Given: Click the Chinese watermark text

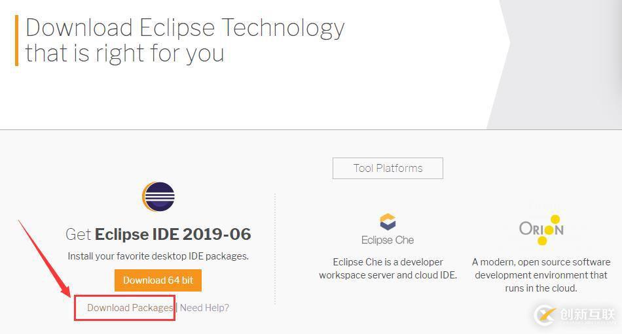Looking at the screenshot, I should point(587,315).
